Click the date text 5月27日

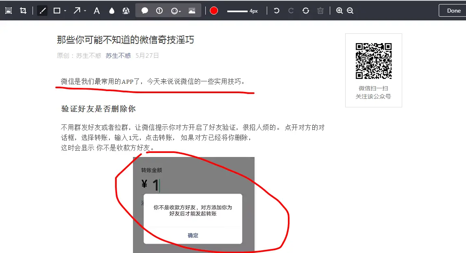pyautogui.click(x=147, y=56)
